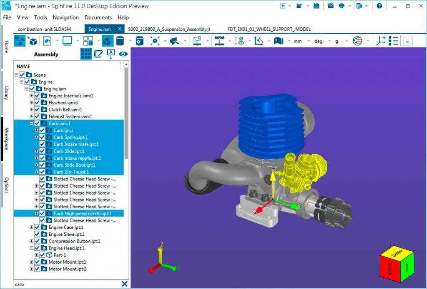
Task: Uncheck the Clutch Bell.iam:1 checkbox
Action: pos(37,109)
